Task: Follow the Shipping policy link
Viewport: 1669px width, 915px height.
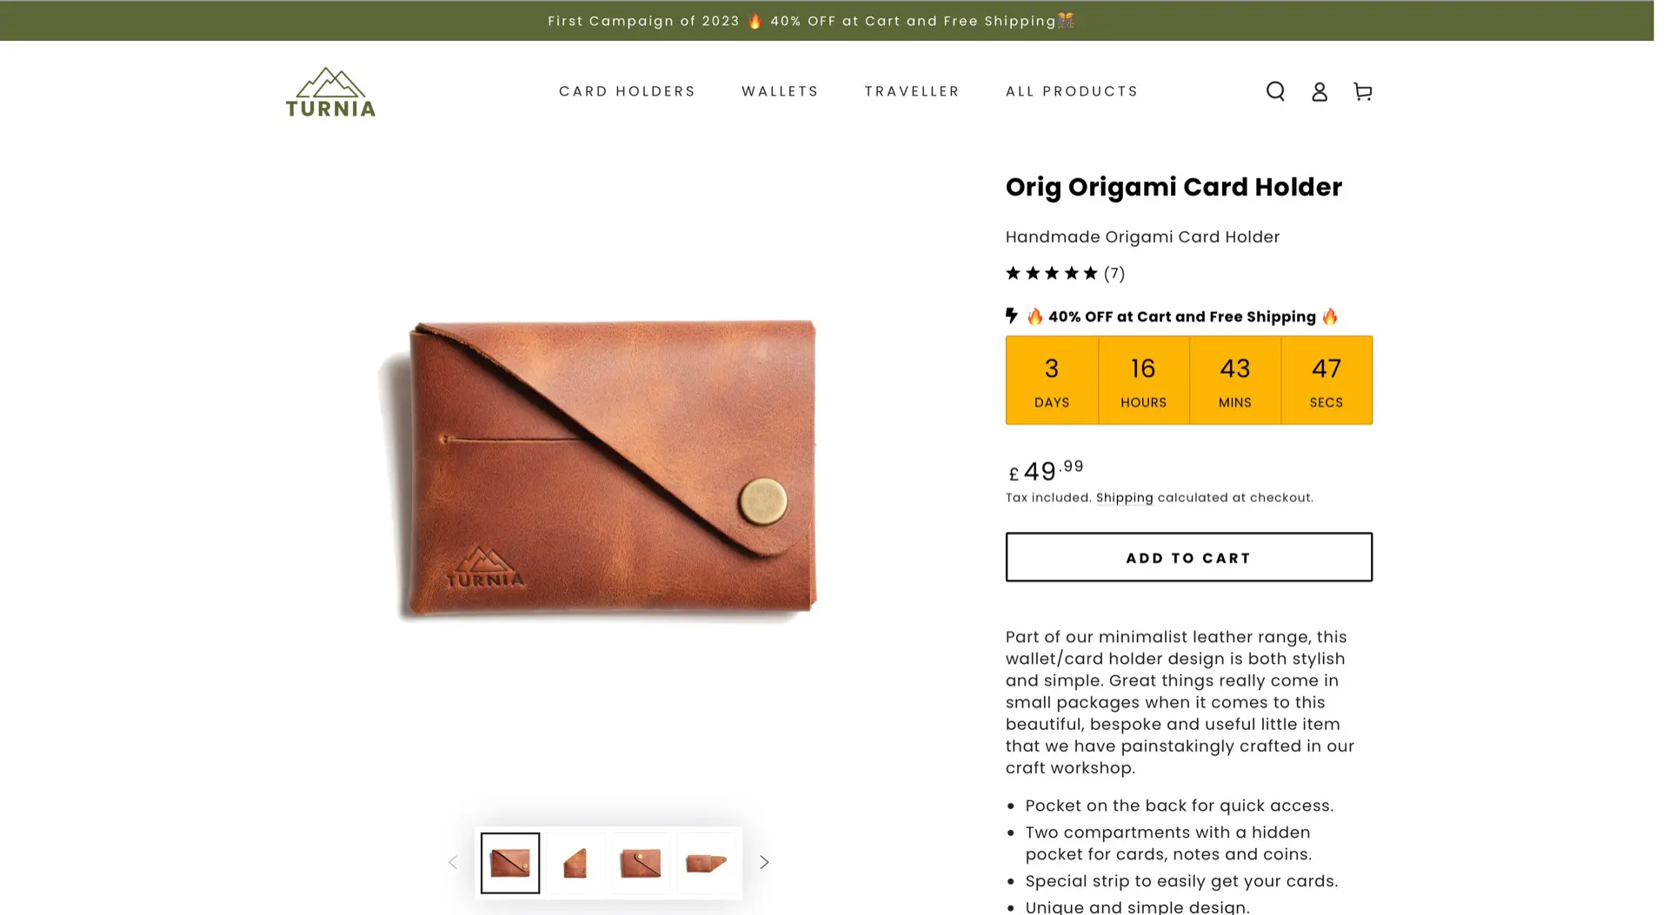Action: point(1124,498)
